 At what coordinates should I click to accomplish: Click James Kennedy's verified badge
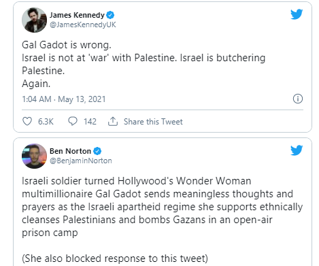tap(110, 15)
